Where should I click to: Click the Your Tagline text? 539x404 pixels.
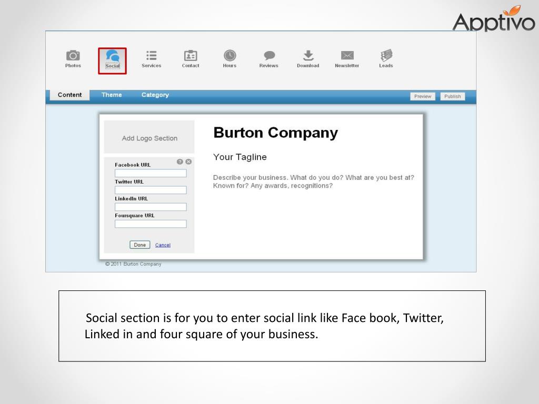pos(239,157)
